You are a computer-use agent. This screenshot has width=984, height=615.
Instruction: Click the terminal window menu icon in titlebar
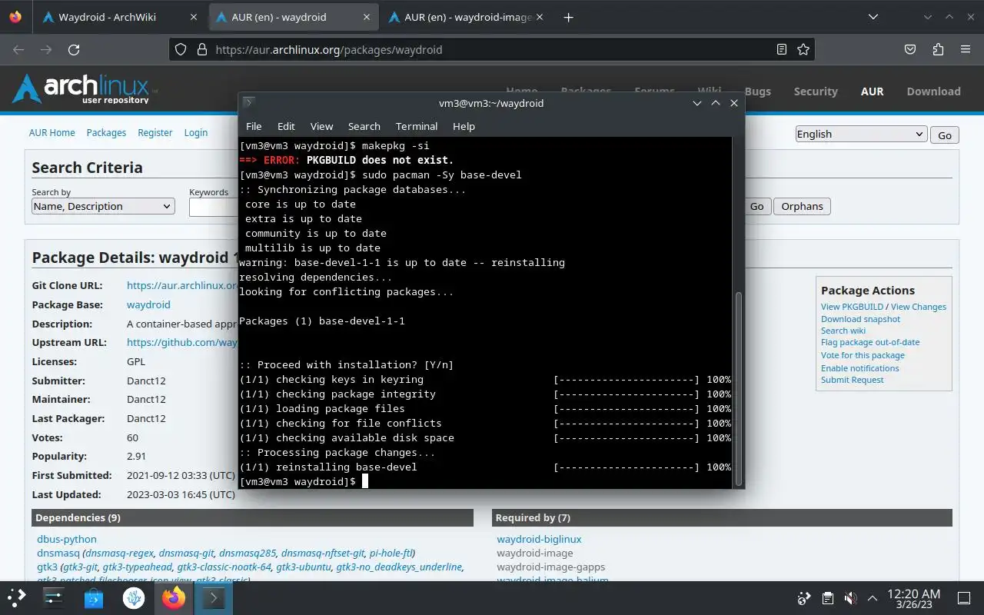248,103
